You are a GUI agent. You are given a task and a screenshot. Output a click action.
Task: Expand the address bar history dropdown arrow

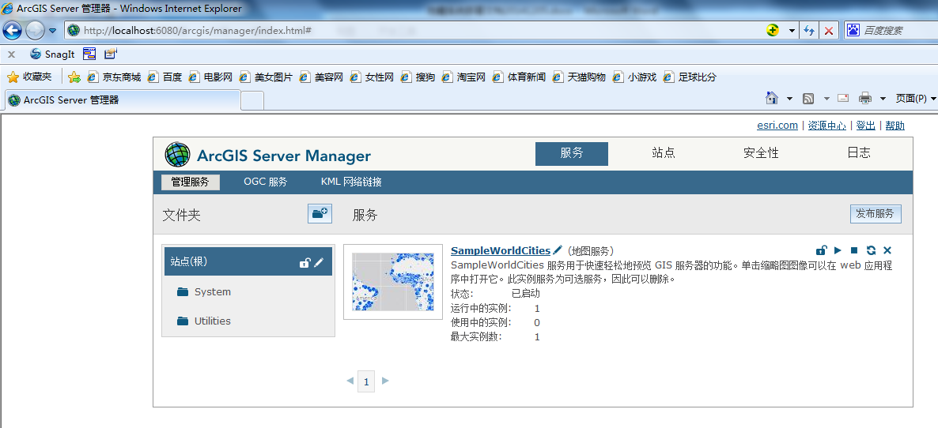792,31
